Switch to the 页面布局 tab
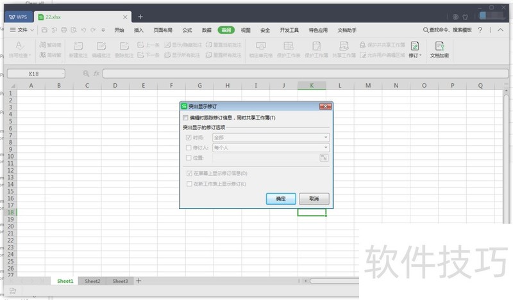Image resolution: width=513 pixels, height=300 pixels. click(163, 30)
